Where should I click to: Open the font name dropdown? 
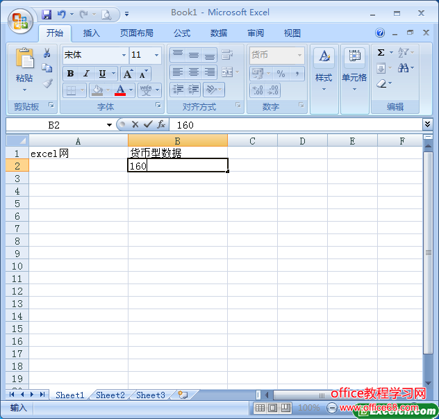click(x=124, y=55)
